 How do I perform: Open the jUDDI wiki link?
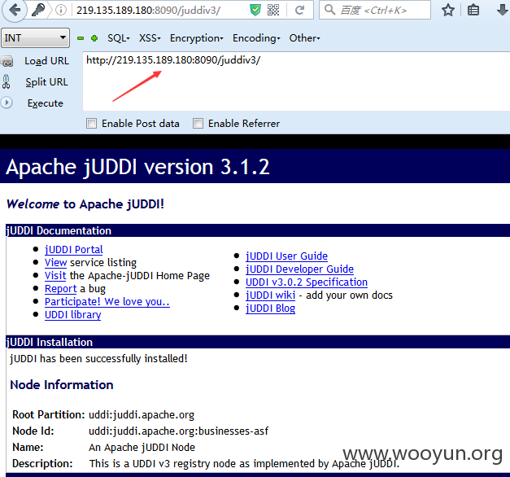270,295
